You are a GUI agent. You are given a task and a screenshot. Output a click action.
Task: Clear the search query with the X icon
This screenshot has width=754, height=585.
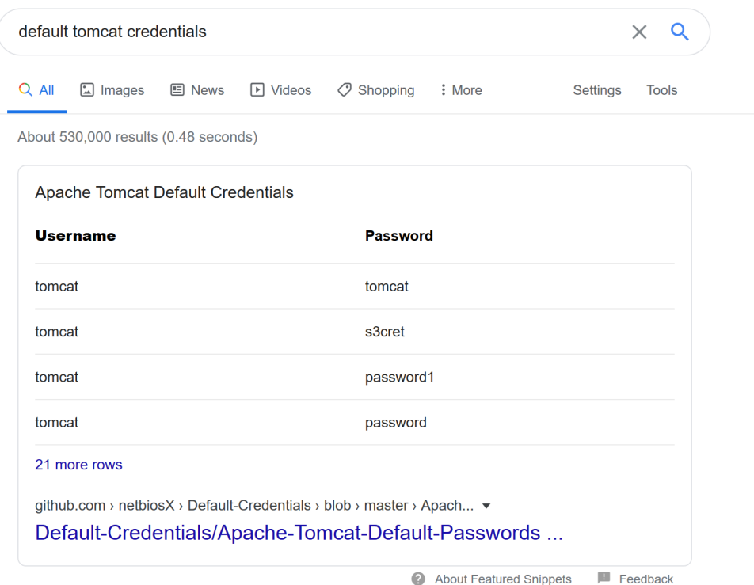click(639, 32)
